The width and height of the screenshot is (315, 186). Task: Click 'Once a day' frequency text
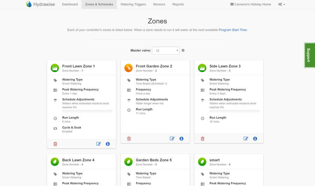[143, 94]
